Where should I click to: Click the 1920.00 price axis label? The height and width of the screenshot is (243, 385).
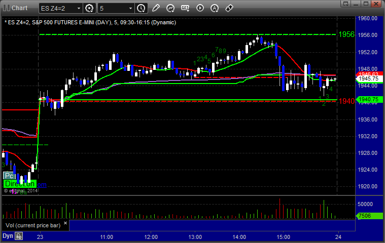click(x=368, y=186)
